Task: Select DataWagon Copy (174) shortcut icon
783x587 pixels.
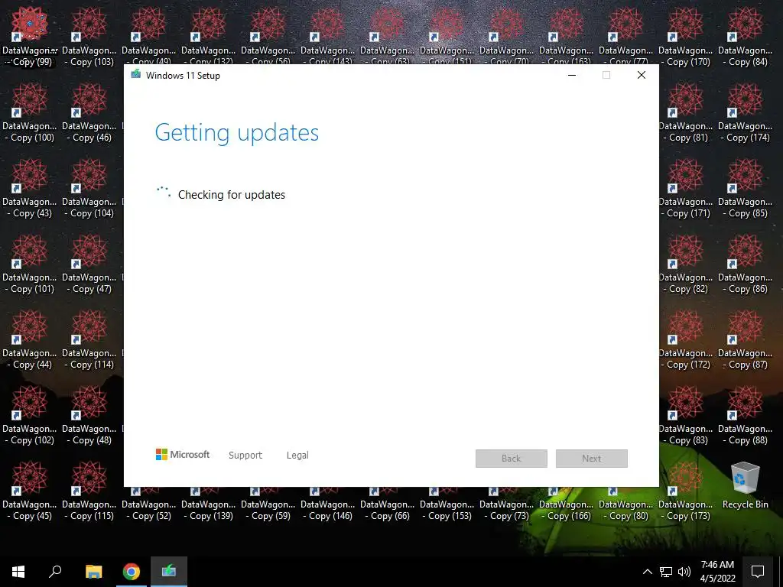Action: 745,113
